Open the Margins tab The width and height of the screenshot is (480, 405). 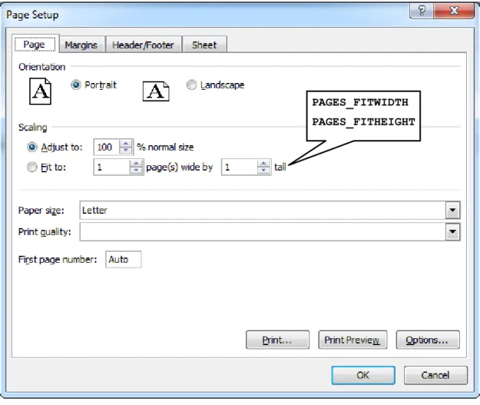click(81, 45)
